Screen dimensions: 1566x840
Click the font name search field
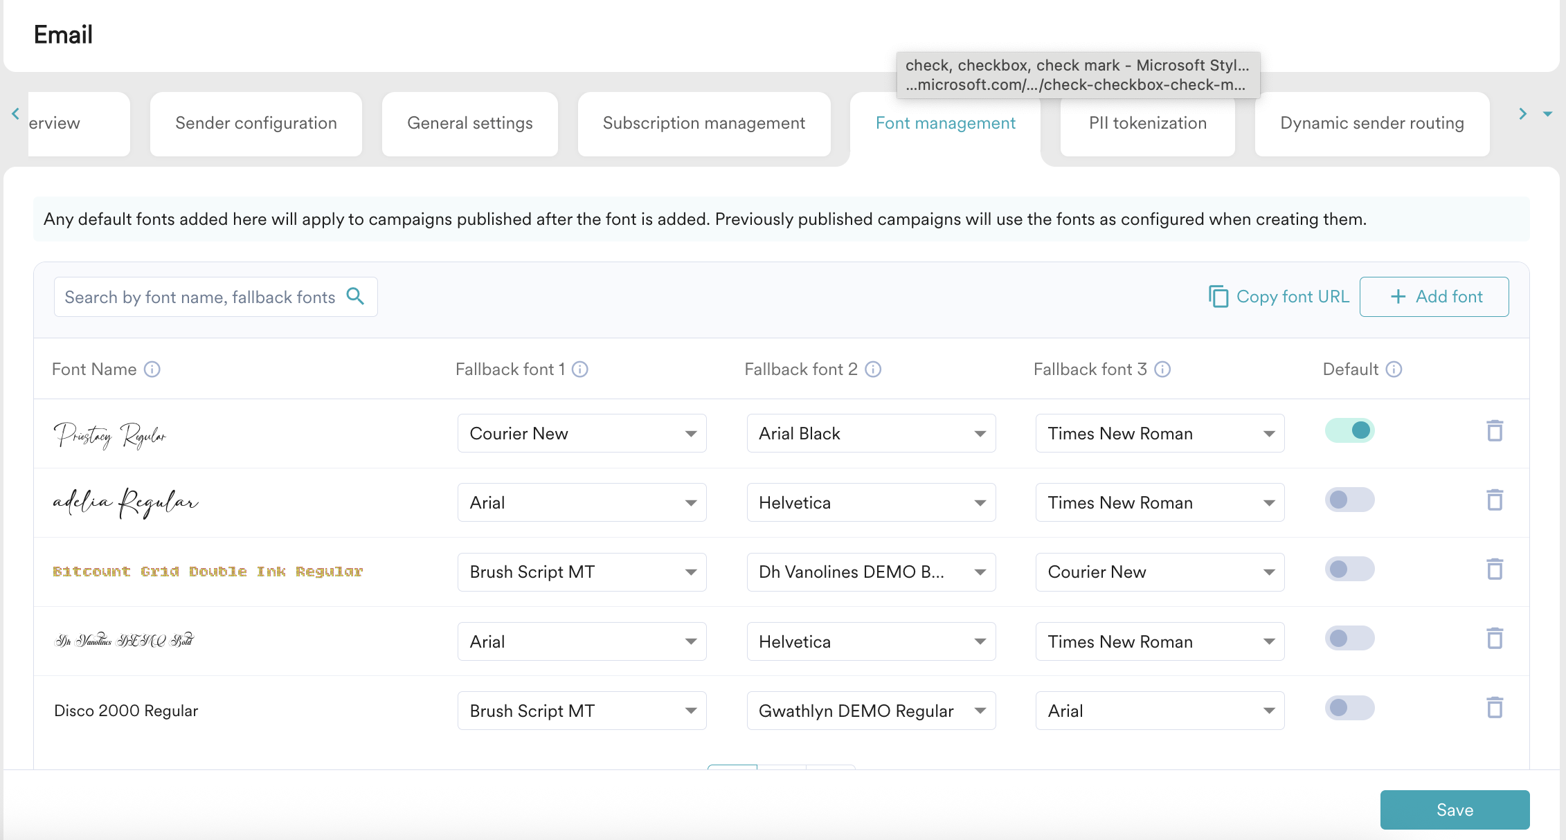(x=199, y=297)
